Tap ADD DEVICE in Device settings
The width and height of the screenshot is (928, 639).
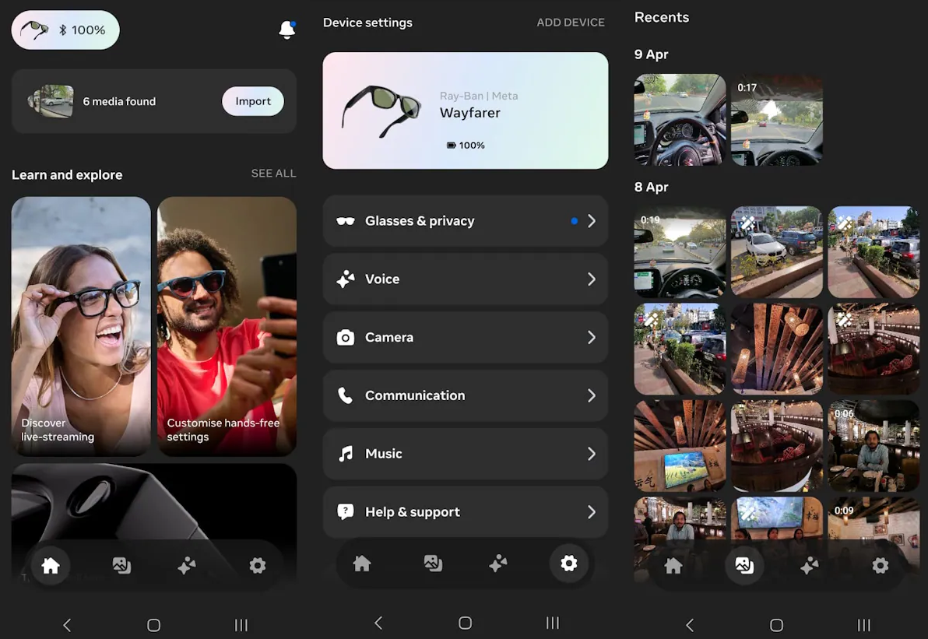click(571, 23)
